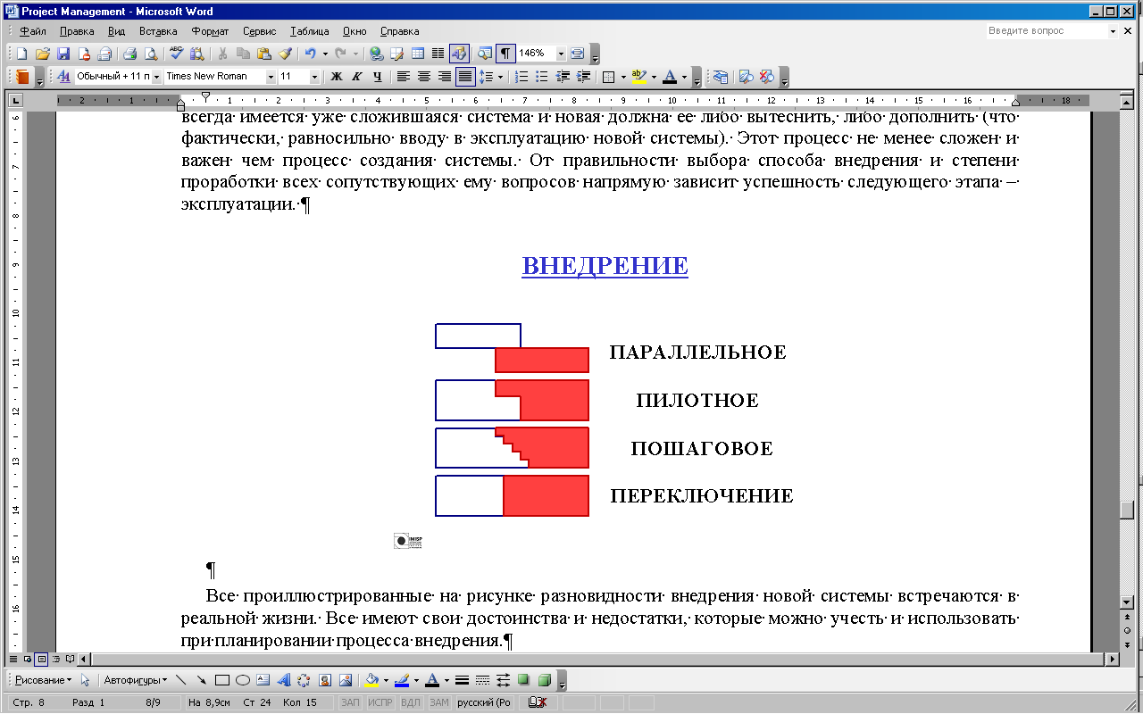Select the Line drawing tool
Viewport: 1143px width, 714px height.
point(181,680)
